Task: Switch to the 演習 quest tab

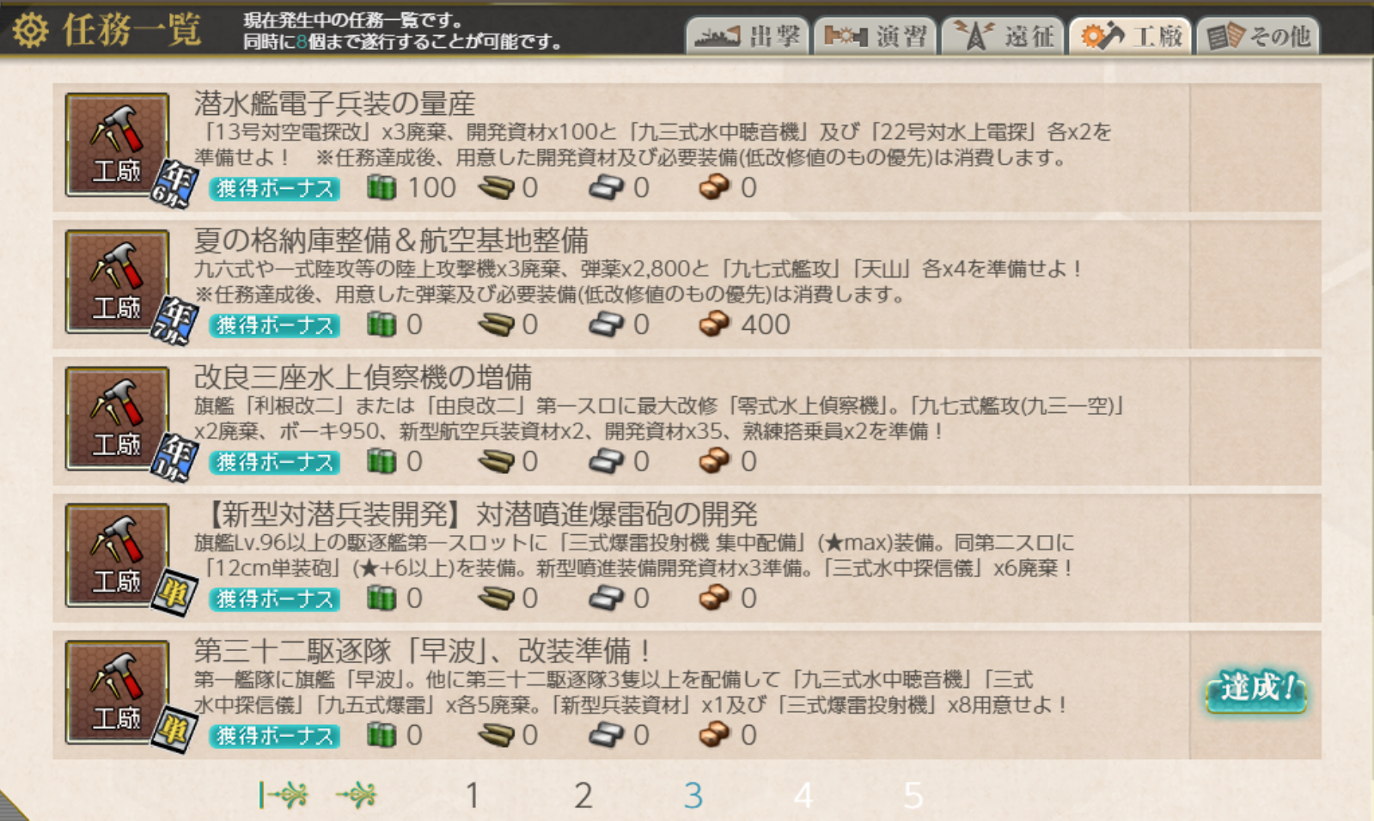Action: point(875,36)
